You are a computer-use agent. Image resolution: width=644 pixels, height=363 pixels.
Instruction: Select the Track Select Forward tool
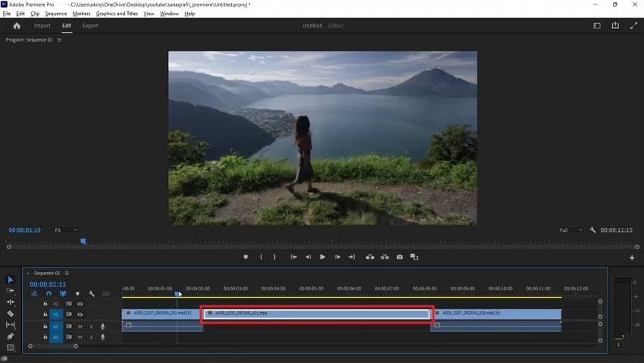click(x=11, y=291)
